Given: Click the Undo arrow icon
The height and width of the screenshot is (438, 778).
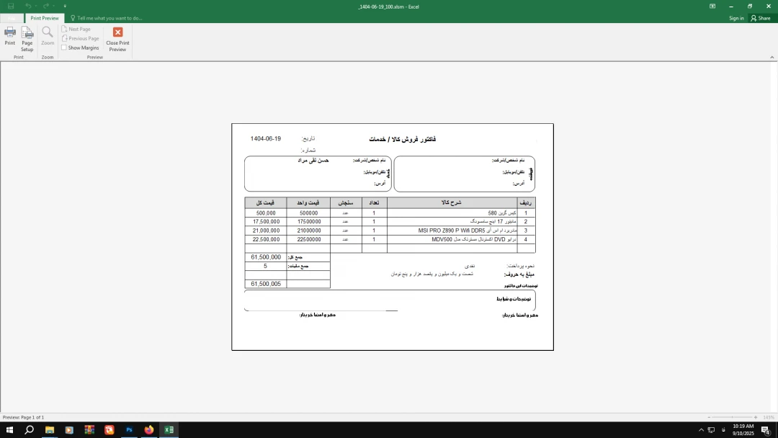Looking at the screenshot, I should coord(28,6).
